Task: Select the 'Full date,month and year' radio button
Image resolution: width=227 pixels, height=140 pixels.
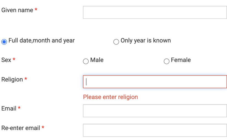Action: (x=4, y=42)
